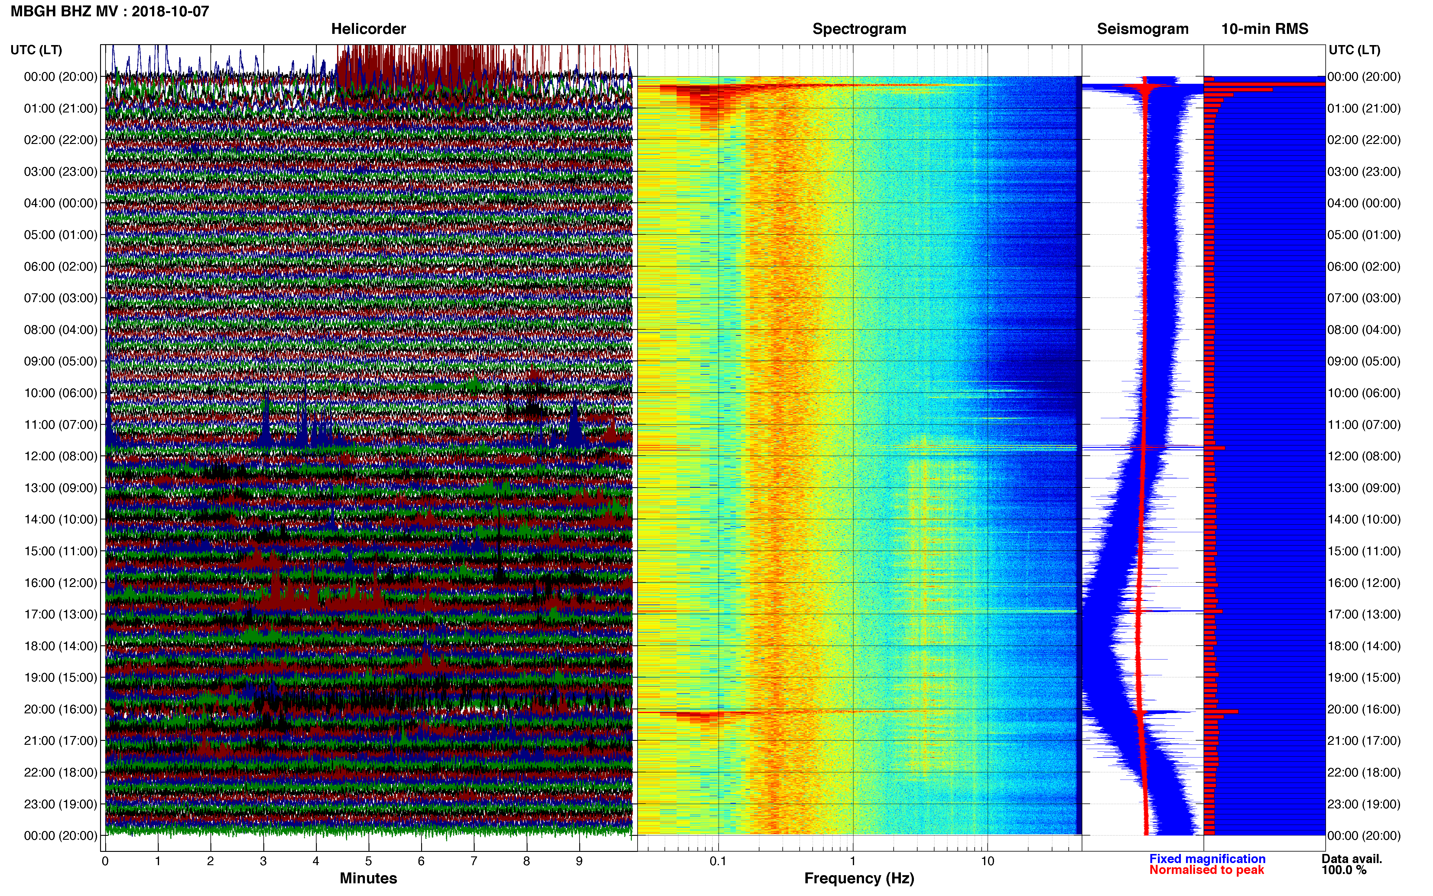Click the red RMS spike bar near 20:05

1221,711
